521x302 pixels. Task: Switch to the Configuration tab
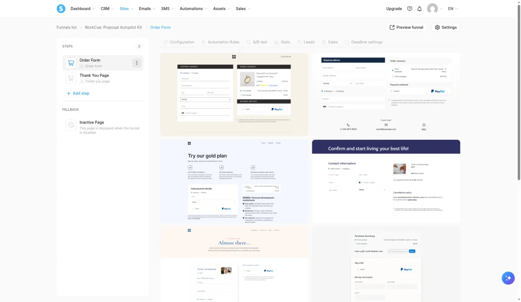pos(179,42)
